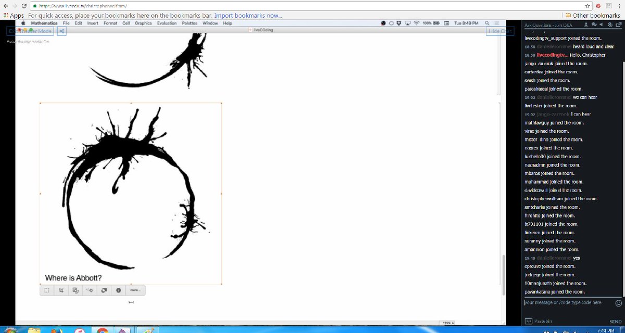Click the Wi-Fi icon in the Mac menu bar
The image size is (625, 333).
point(416,23)
